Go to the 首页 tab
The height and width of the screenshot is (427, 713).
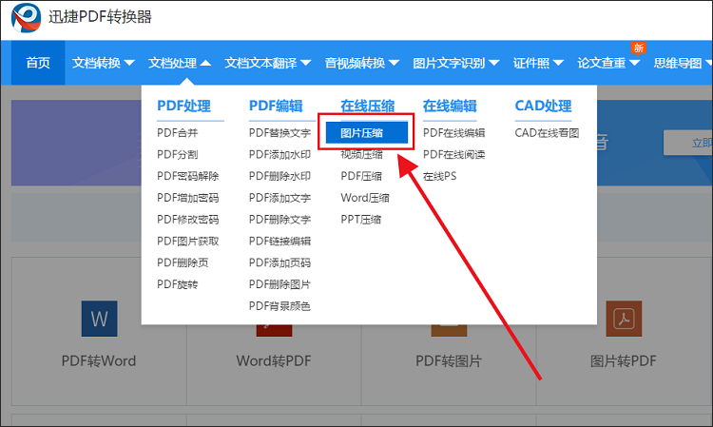pos(38,63)
